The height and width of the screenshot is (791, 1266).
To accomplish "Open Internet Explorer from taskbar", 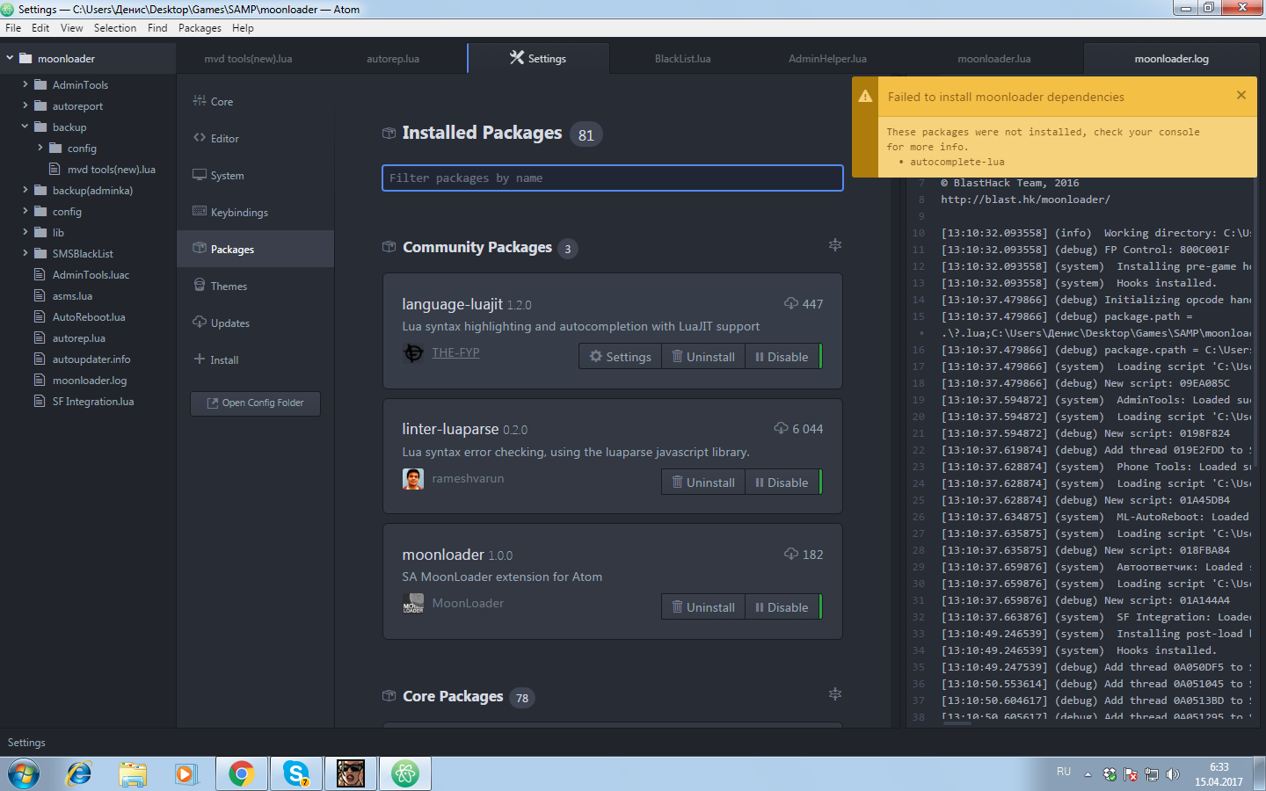I will pos(79,773).
